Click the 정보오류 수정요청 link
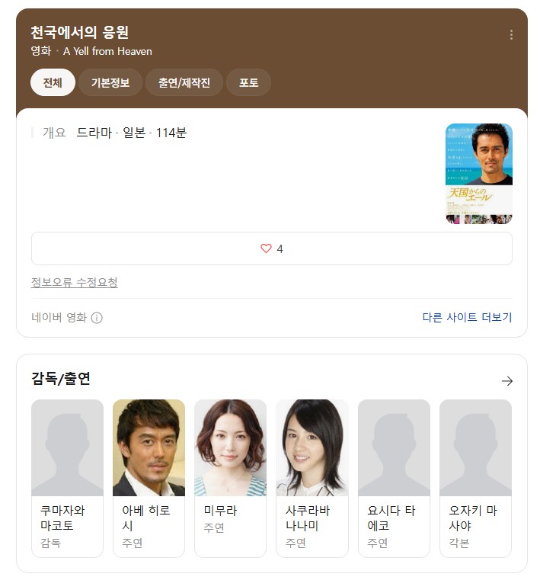 74,283
